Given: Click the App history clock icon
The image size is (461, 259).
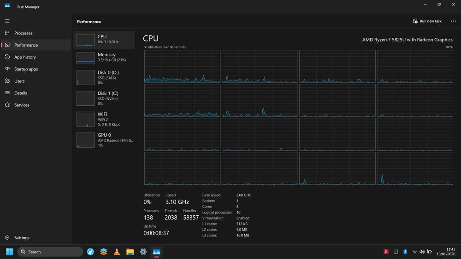Looking at the screenshot, I should 7,57.
